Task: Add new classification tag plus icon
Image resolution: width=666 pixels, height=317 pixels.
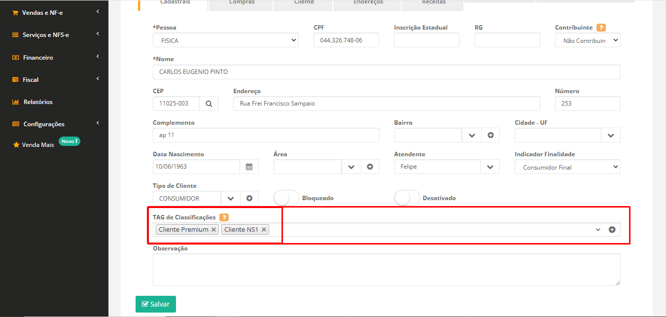Action: coord(612,229)
